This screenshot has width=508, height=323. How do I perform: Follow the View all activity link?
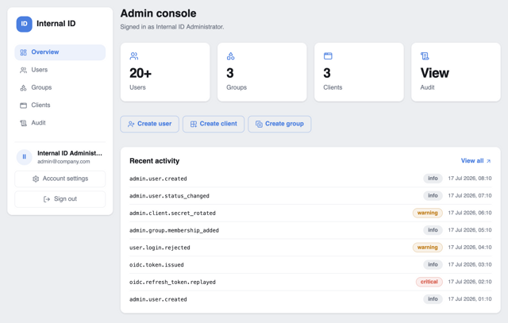(x=476, y=160)
